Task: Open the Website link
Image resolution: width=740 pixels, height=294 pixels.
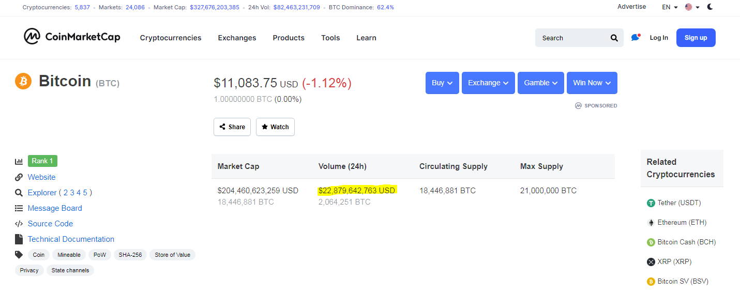Action: (x=41, y=177)
